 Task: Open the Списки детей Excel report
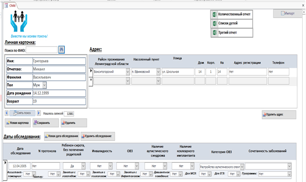coord(232,24)
